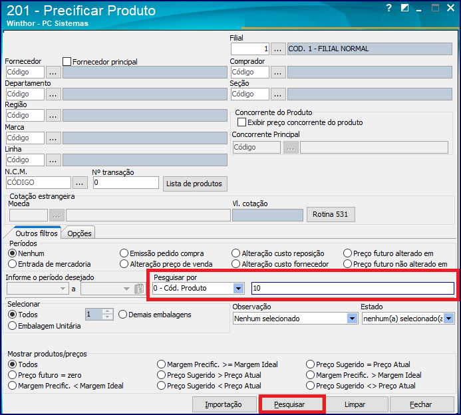This screenshot has width=461, height=415.
Task: Click Importação button
Action: (224, 405)
